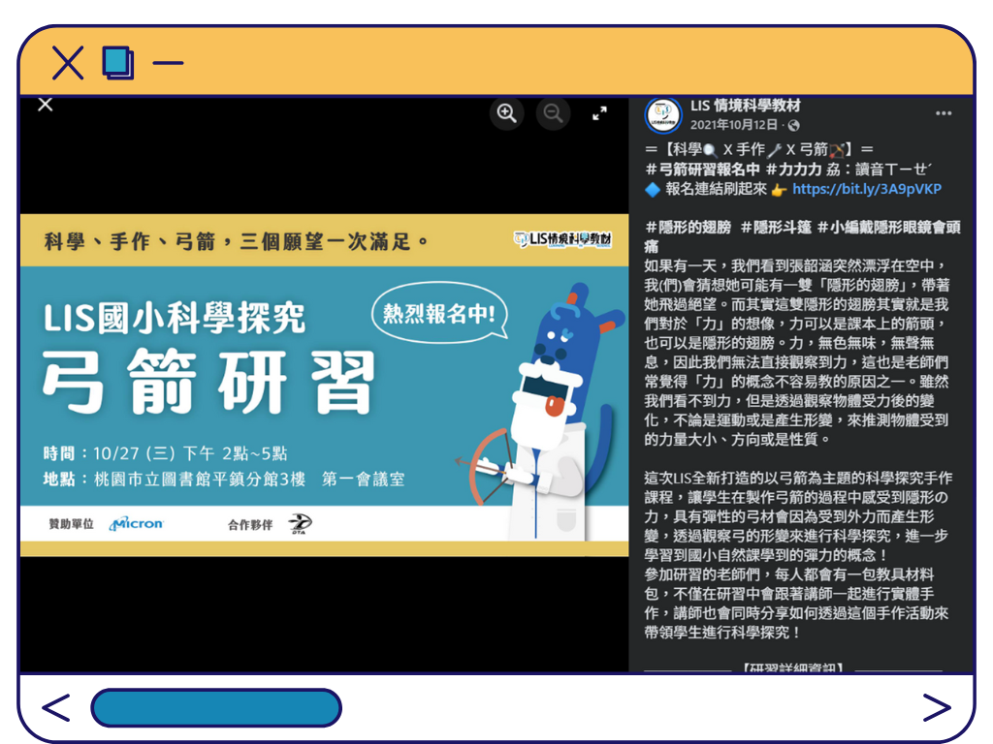Image resolution: width=993 pixels, height=744 pixels.
Task: Click the blue horizontal scrollbar thumb
Action: click(216, 708)
